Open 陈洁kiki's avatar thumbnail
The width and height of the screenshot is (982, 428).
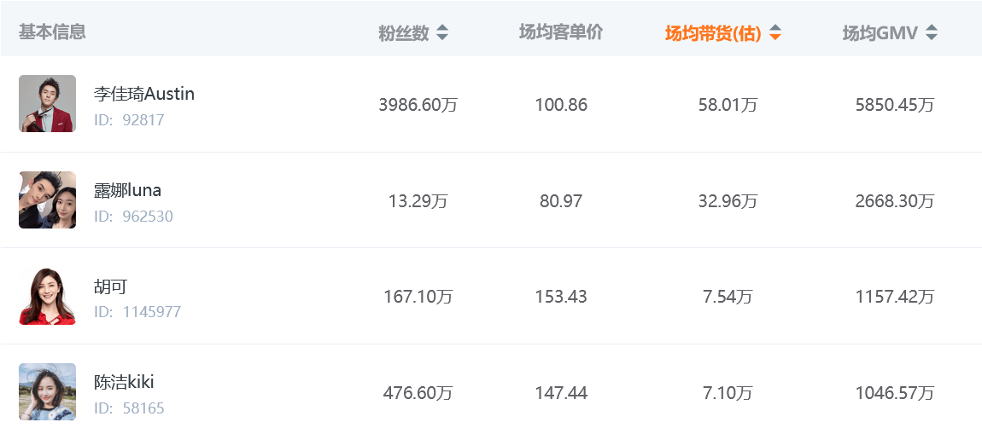[x=48, y=391]
